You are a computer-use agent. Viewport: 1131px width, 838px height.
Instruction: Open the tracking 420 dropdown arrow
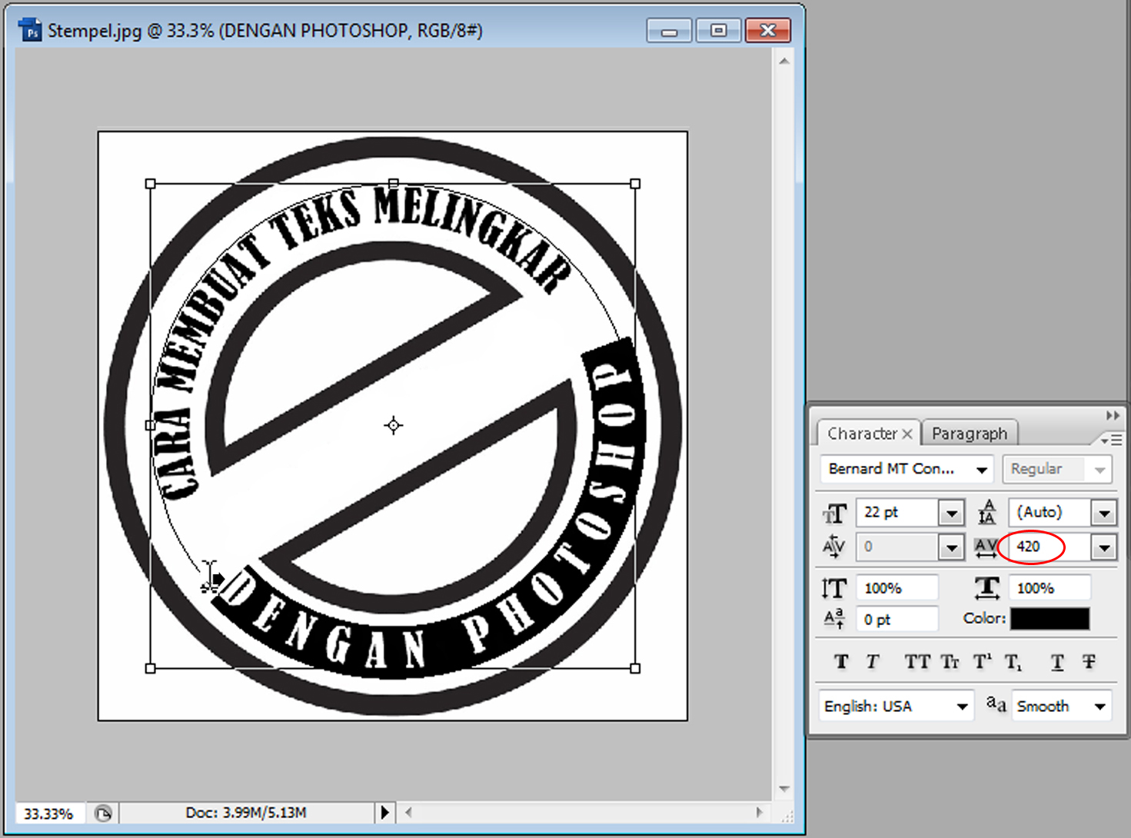1104,547
